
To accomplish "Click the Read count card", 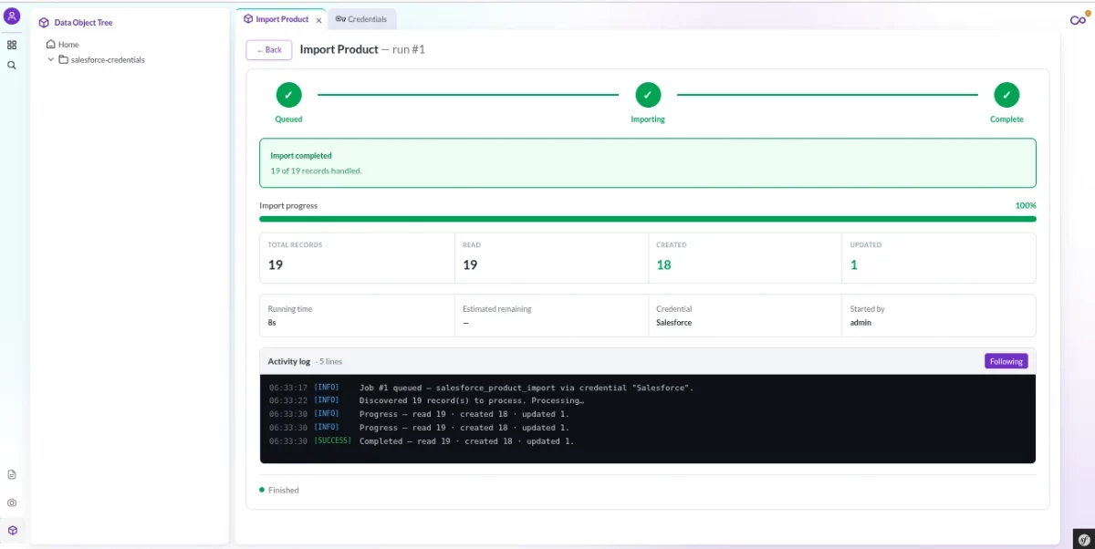I will tap(551, 258).
